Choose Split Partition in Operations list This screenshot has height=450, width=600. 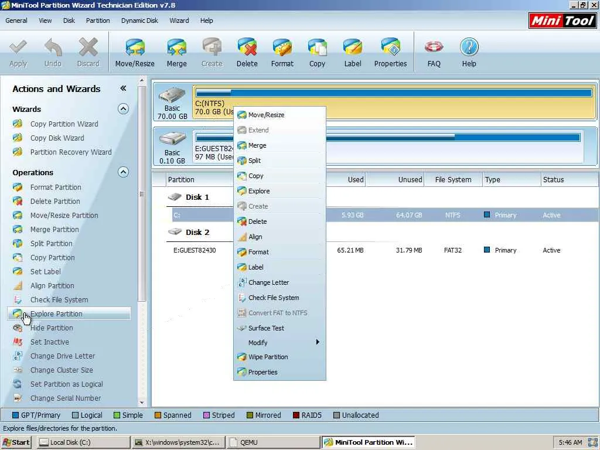coord(52,244)
